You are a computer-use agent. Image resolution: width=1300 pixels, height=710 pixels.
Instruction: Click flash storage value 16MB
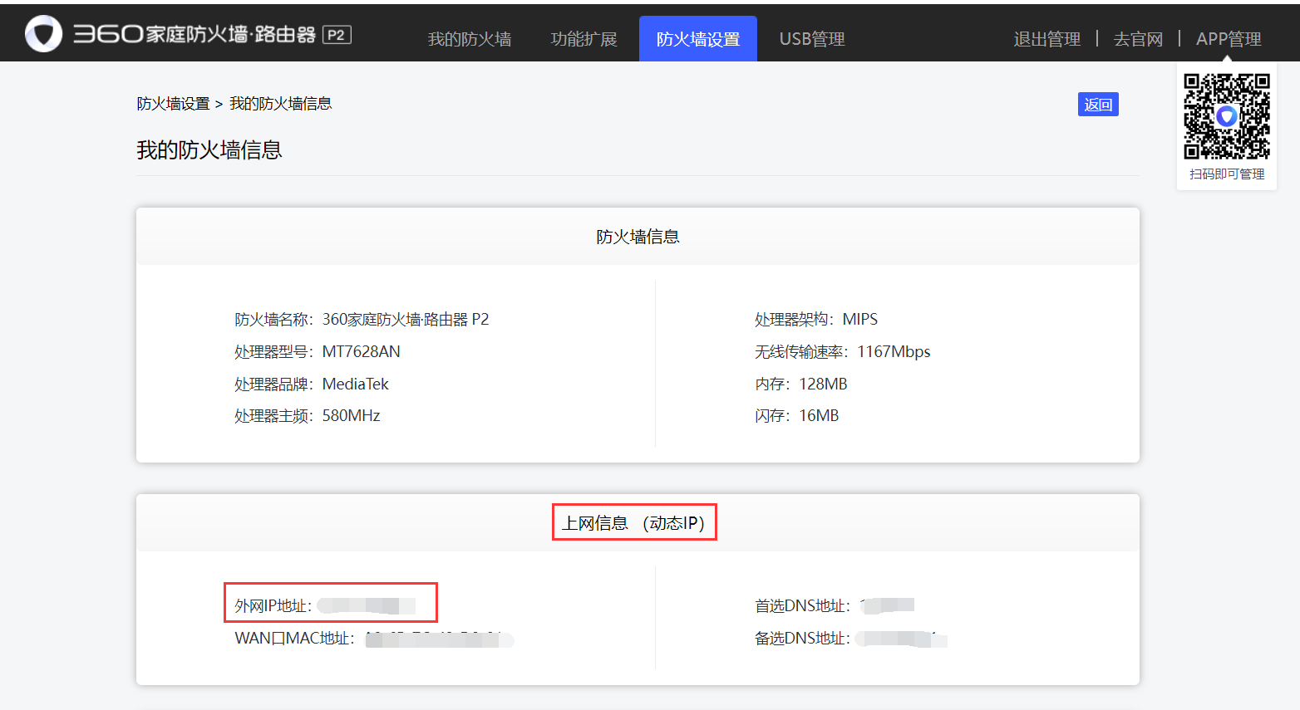click(819, 416)
